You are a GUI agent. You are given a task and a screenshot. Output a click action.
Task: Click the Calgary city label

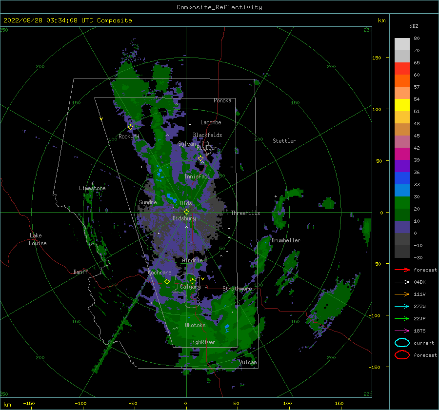click(190, 287)
